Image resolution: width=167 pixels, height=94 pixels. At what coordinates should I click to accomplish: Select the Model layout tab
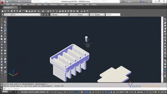pyautogui.click(x=5, y=91)
